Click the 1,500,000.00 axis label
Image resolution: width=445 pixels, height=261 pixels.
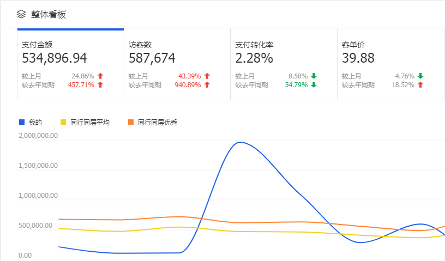pyautogui.click(x=38, y=166)
